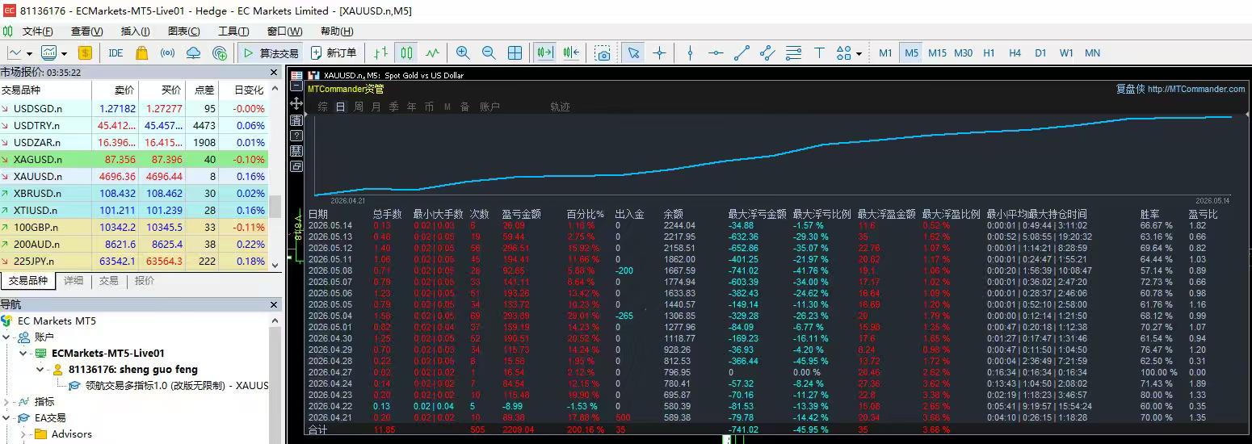Select the 账户 view in MTCommander

[489, 107]
